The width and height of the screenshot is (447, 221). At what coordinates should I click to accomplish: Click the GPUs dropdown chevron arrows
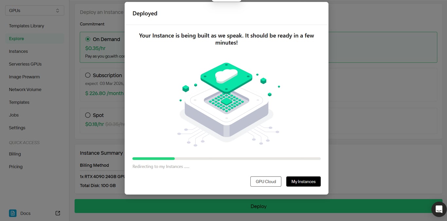coord(58,10)
